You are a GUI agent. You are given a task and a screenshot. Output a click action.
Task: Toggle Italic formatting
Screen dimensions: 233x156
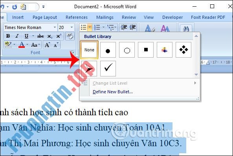17,36
